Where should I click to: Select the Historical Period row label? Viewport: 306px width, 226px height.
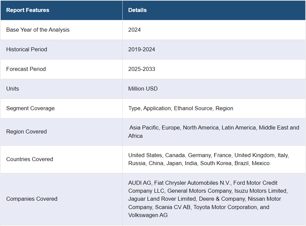[27, 50]
